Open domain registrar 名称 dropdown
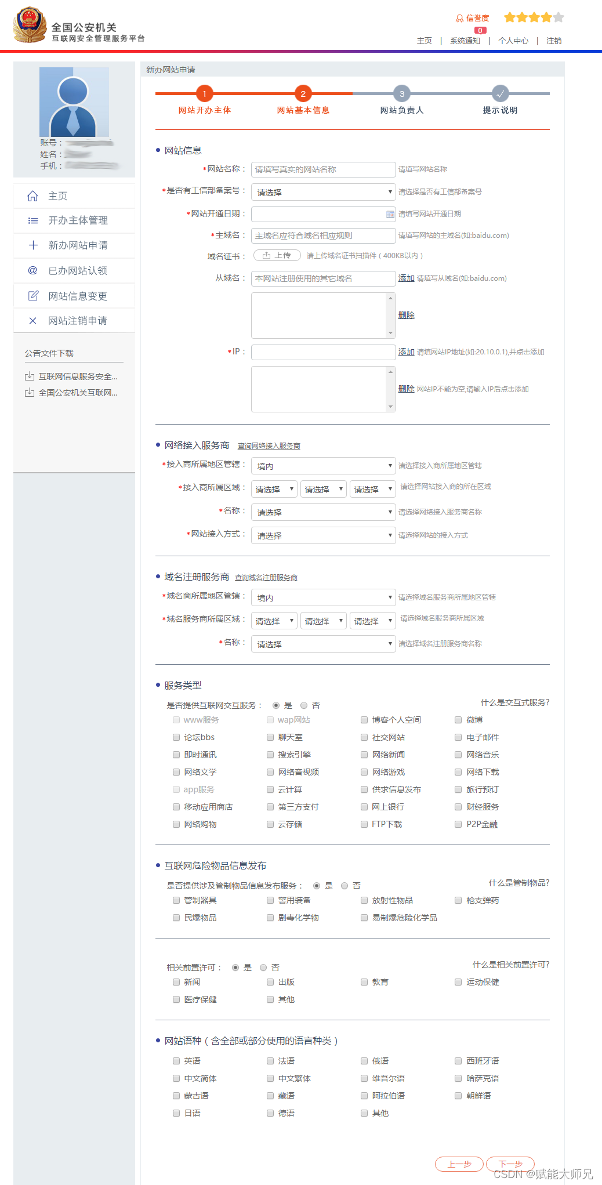This screenshot has width=602, height=1185. coord(324,644)
